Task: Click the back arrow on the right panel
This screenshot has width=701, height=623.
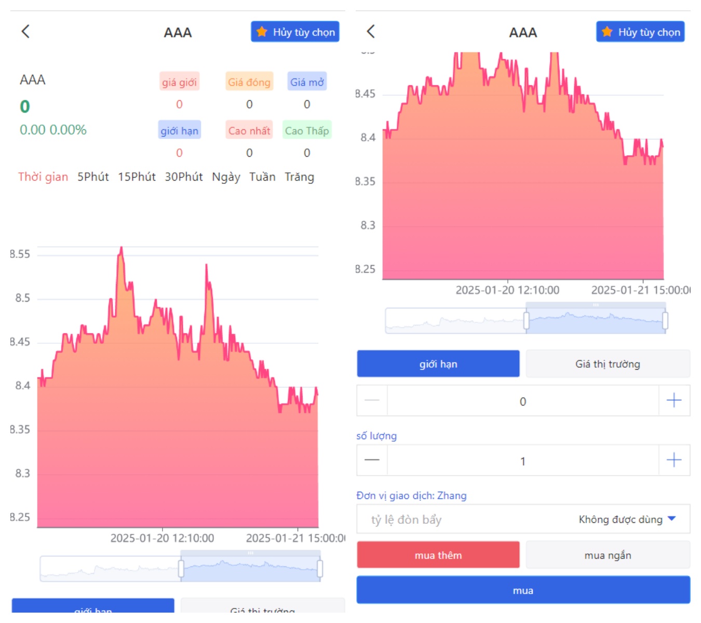Action: tap(371, 32)
